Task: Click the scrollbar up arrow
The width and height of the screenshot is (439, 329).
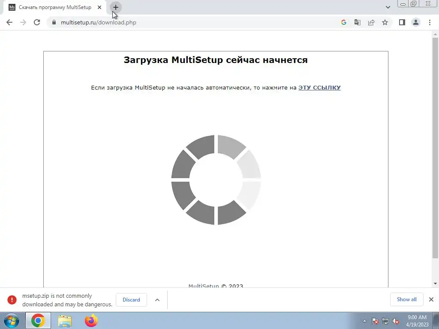Action: pos(435,34)
